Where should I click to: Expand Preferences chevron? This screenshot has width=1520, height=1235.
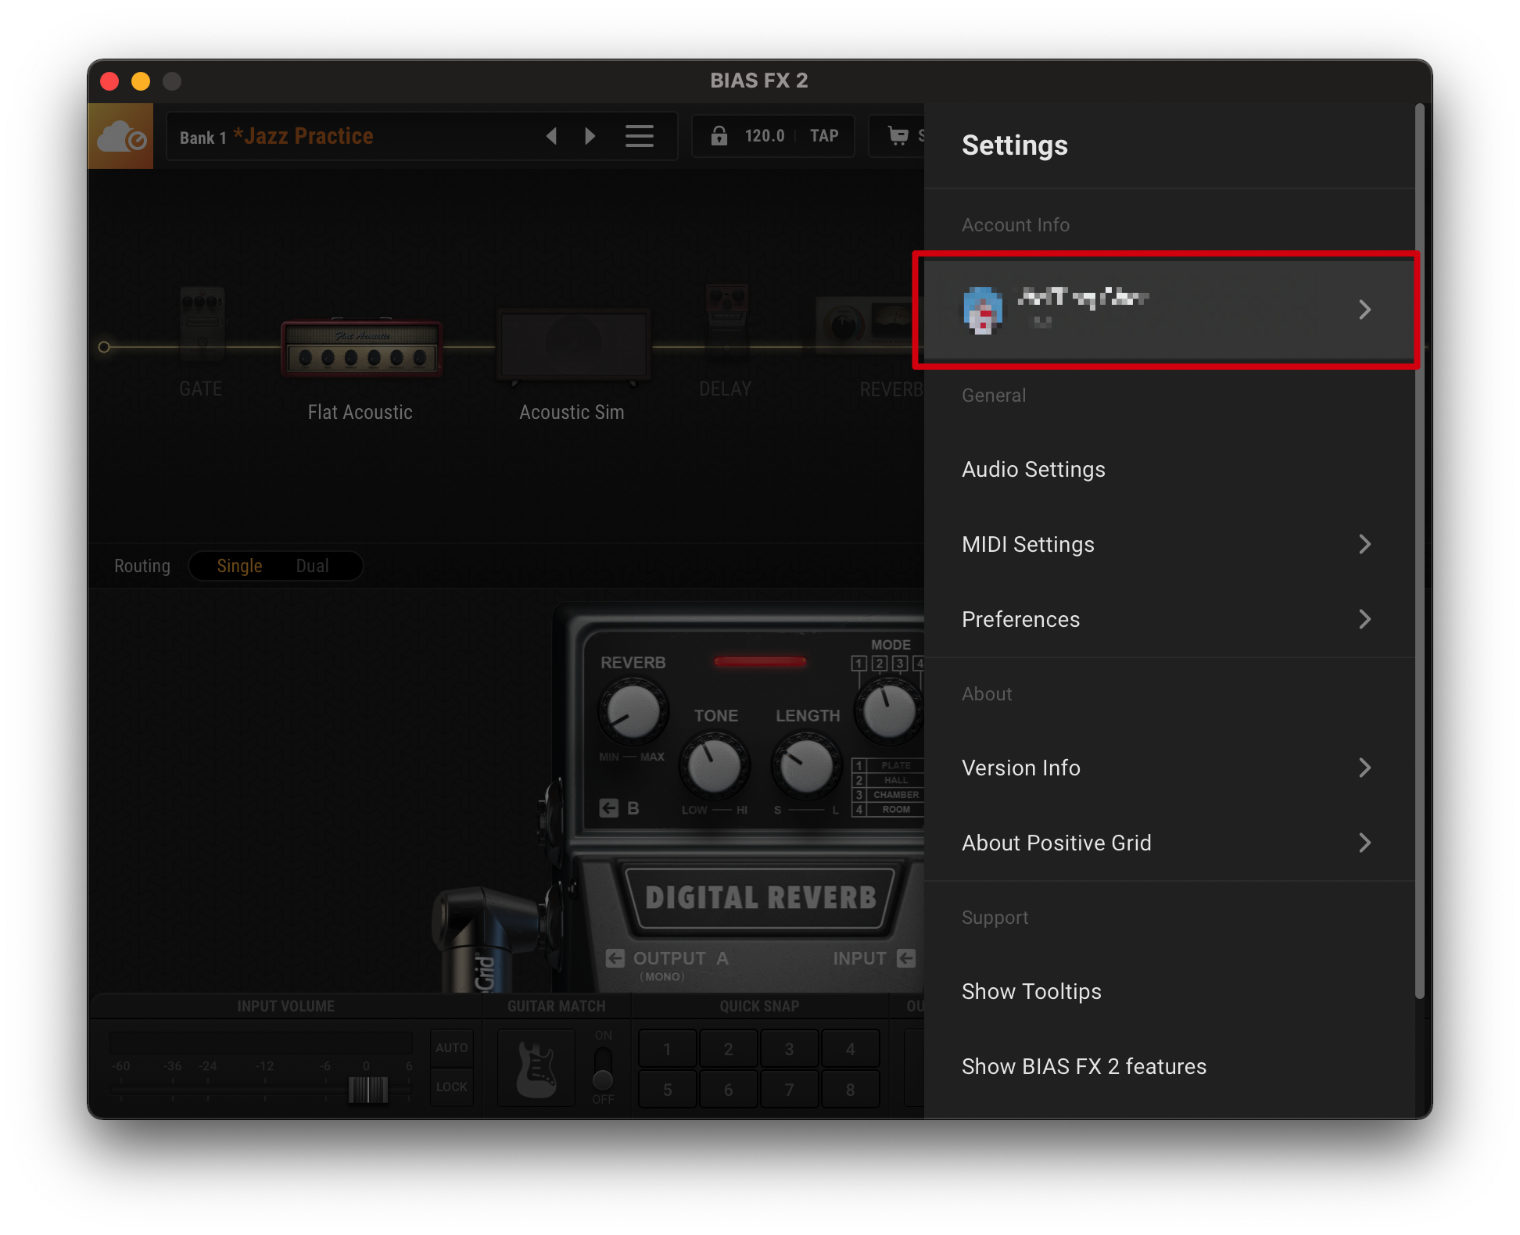(1365, 619)
